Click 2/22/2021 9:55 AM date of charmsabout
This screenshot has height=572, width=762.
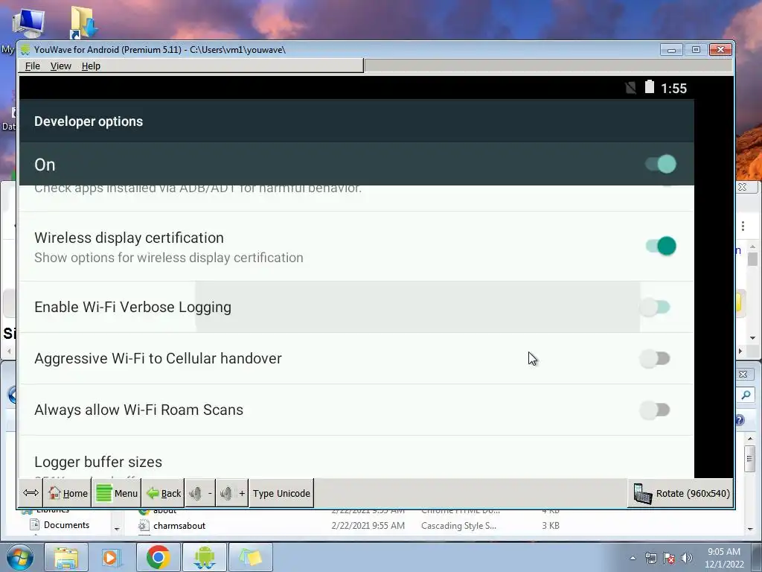(x=368, y=525)
